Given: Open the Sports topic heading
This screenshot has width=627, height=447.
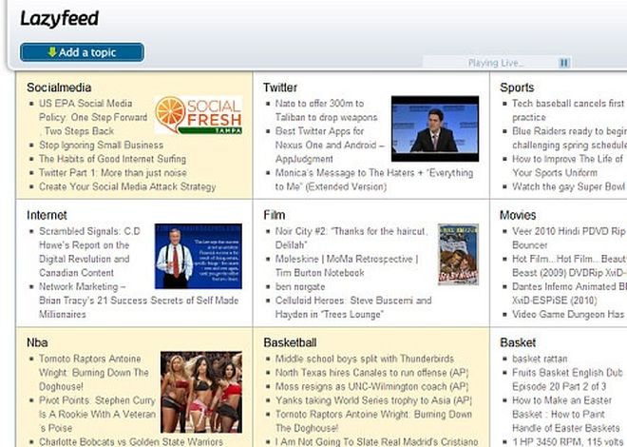Looking at the screenshot, I should click(x=517, y=87).
